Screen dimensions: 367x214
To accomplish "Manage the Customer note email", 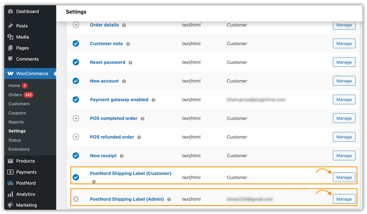I will 344,44.
